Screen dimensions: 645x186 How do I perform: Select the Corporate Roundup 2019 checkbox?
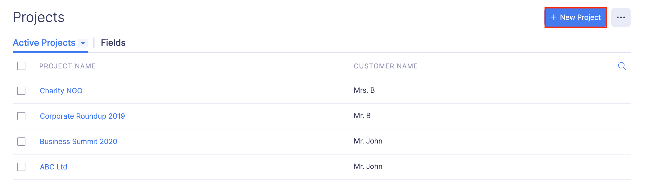pos(21,116)
